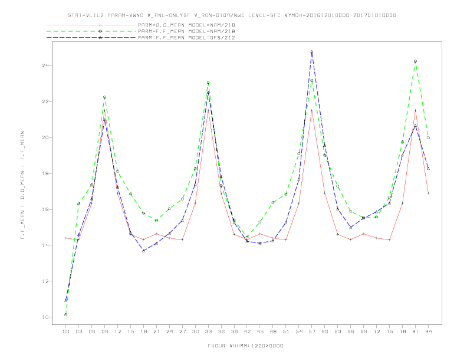Click x-axis tick label 48
467x361 pixels.
pyautogui.click(x=273, y=332)
